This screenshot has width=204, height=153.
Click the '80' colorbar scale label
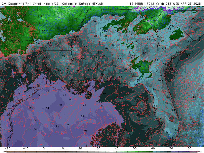click(x=189, y=148)
